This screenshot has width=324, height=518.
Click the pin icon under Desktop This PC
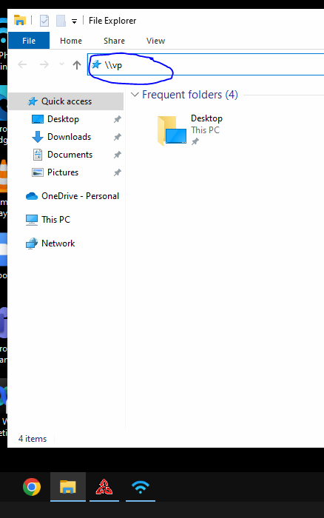coord(195,141)
